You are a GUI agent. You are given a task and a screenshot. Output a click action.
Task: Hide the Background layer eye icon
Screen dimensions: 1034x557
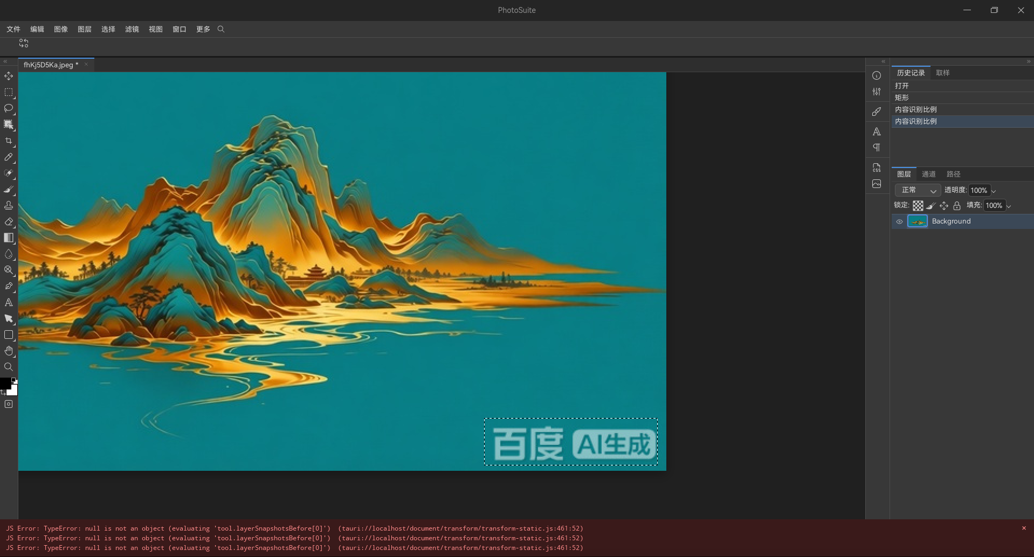(x=899, y=221)
